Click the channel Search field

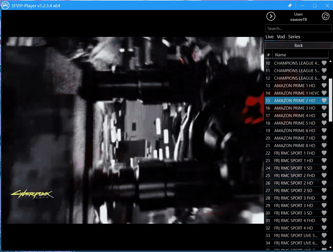pos(298,28)
